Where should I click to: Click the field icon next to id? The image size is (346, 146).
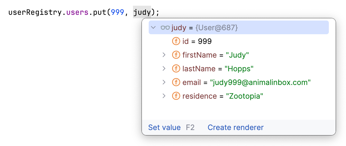tap(176, 41)
